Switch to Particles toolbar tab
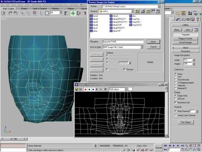202x152 pixels. pos(55,9)
